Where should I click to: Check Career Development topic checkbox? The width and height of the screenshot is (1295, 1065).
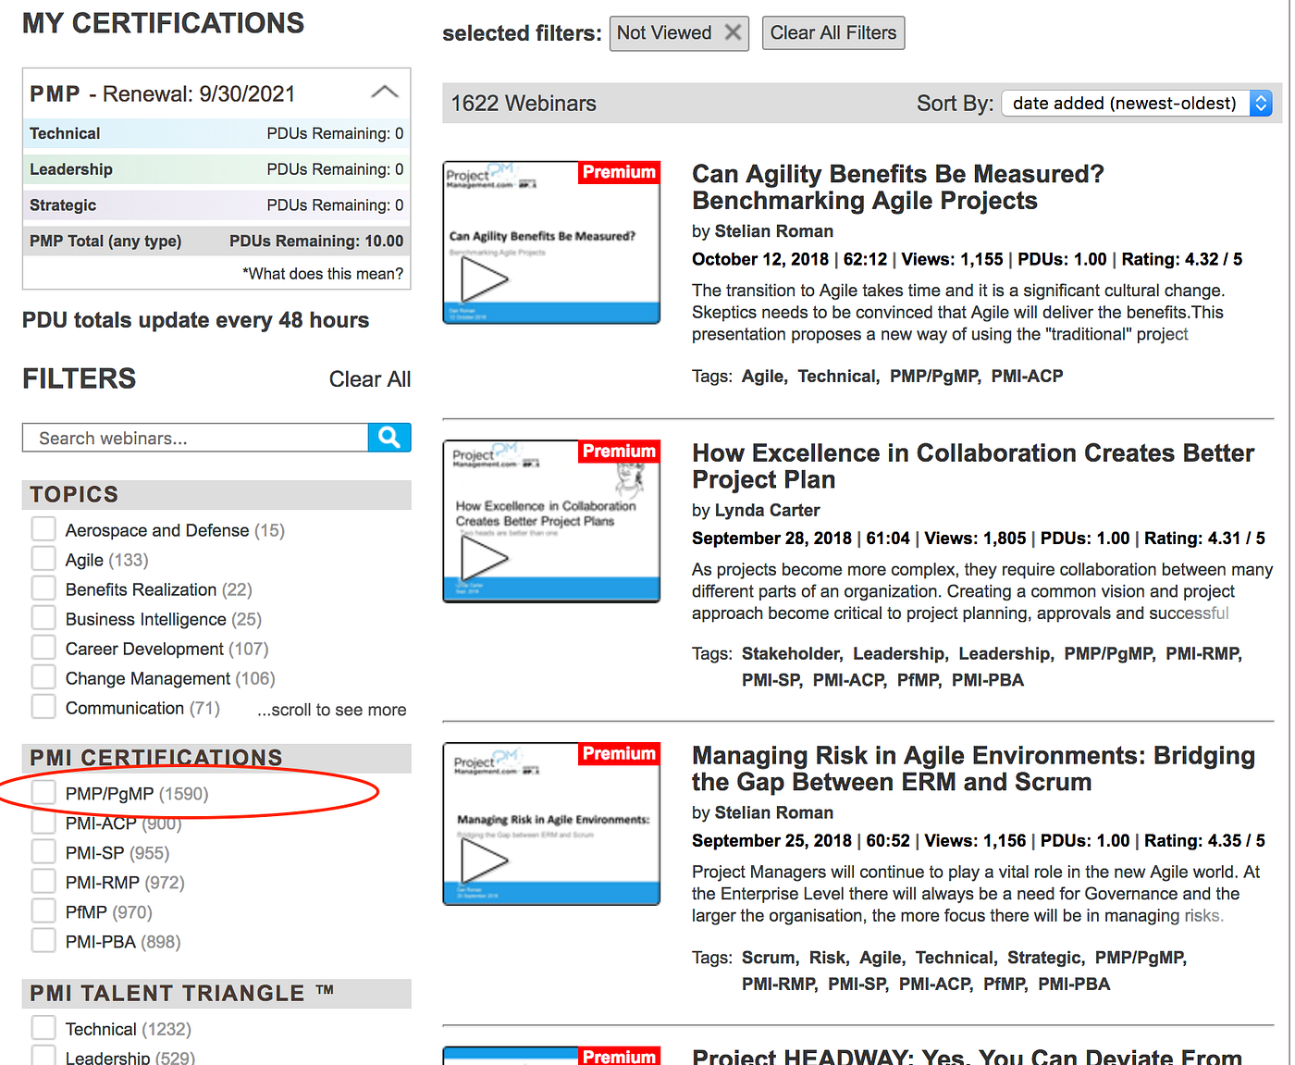(43, 648)
